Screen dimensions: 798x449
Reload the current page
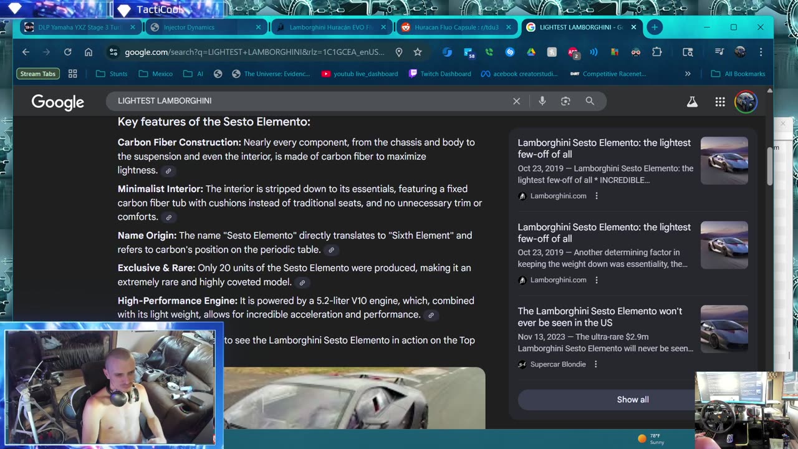(x=67, y=52)
